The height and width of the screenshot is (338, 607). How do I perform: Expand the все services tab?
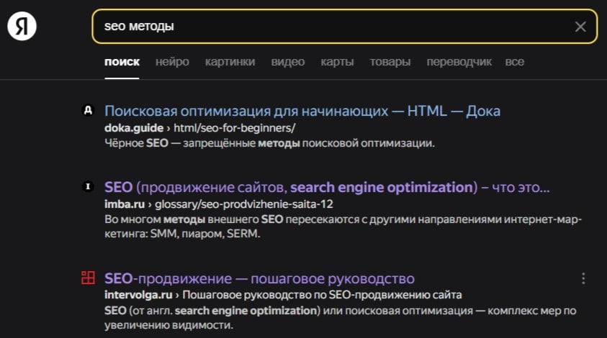pyautogui.click(x=515, y=62)
